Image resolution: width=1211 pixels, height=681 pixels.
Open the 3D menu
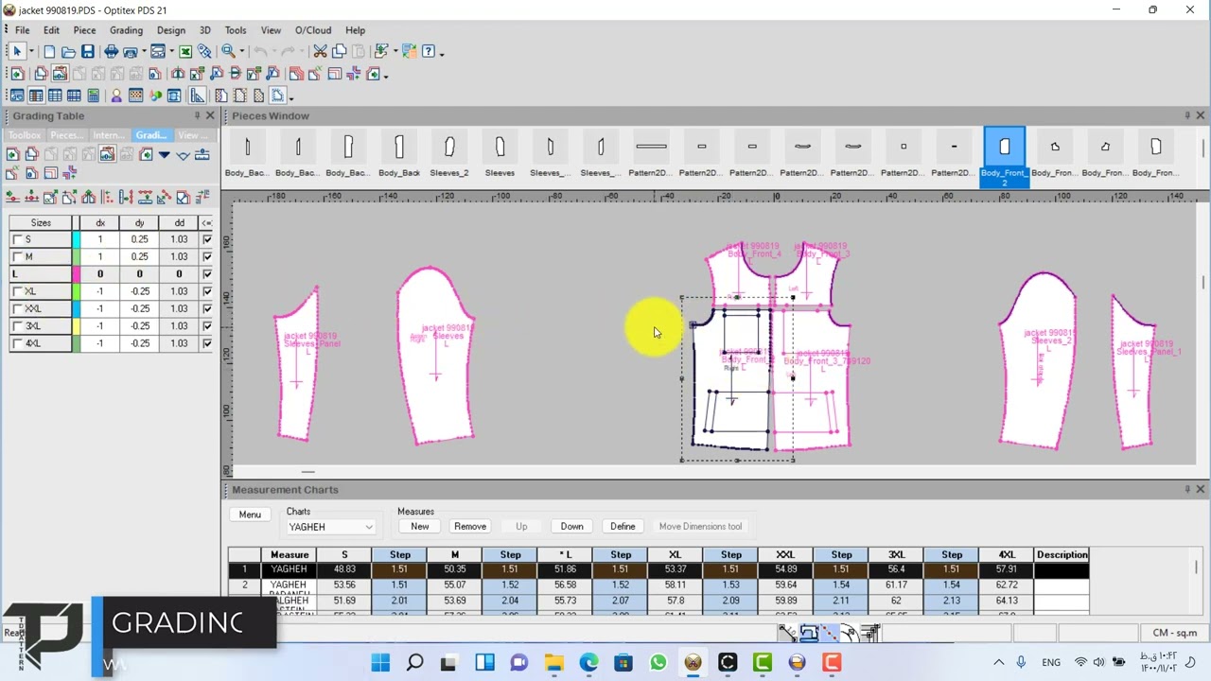coord(204,30)
